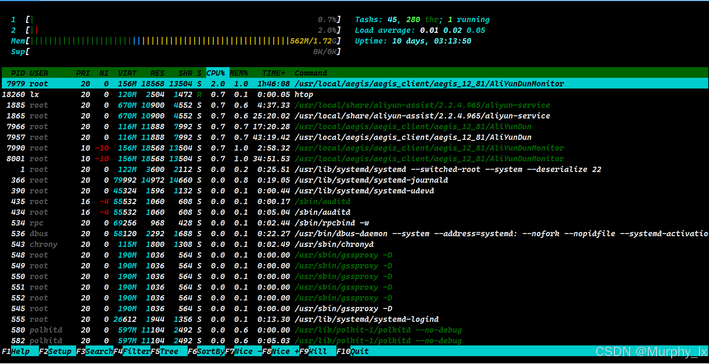709x364 pixels.
Task: Select systemd-udevd row PID 390
Action: pos(355,191)
